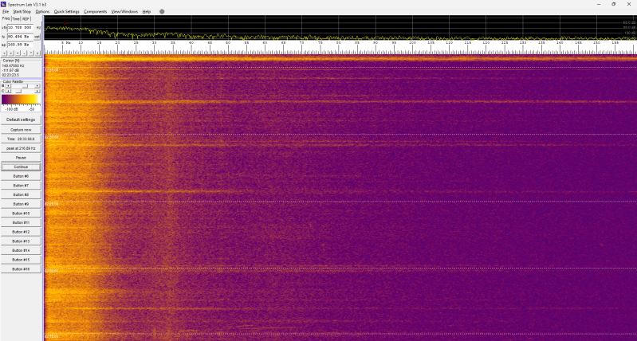Minimize the Spectrum Lab window
Viewport: 637px width, 341px height.
pyautogui.click(x=599, y=4)
